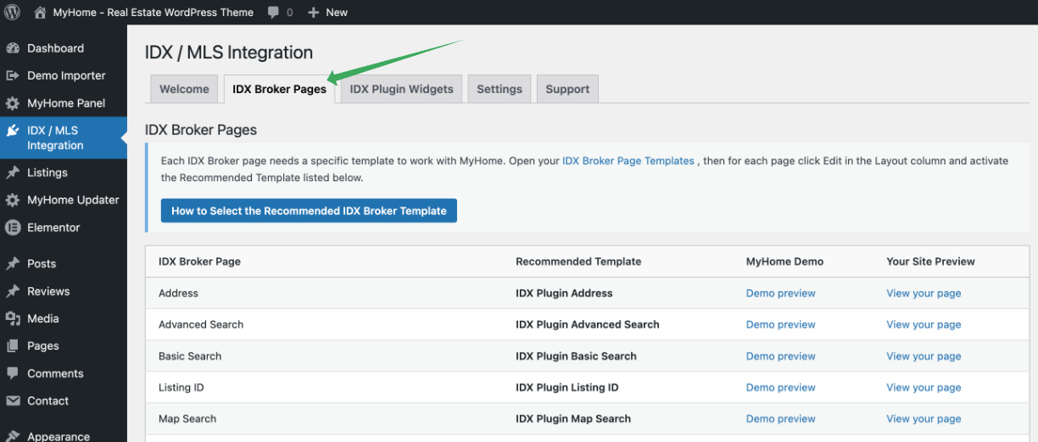The height and width of the screenshot is (442, 1038).
Task: Click the MyHome Panel gear icon
Action: point(13,103)
